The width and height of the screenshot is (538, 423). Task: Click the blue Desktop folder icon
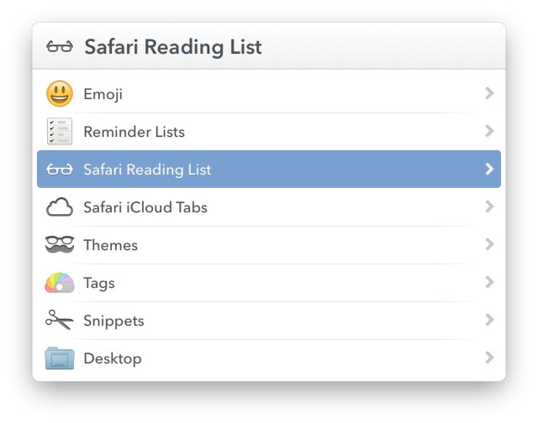[x=60, y=358]
